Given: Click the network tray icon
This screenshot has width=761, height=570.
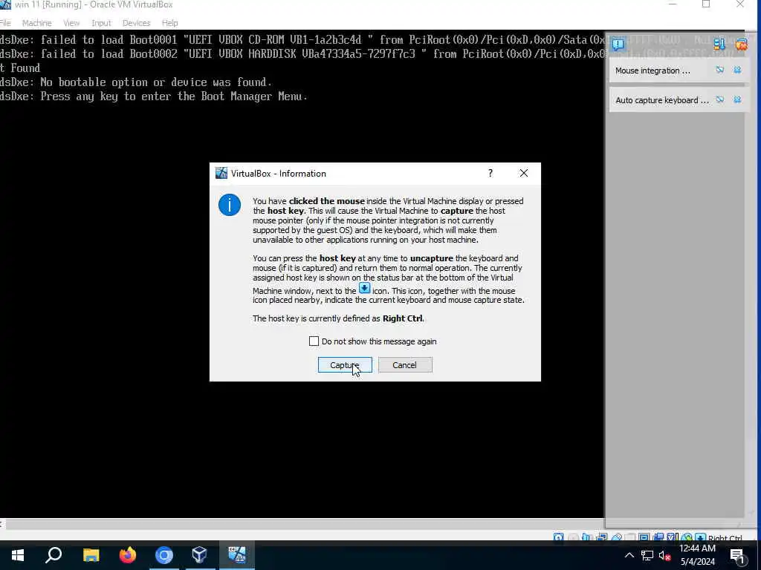Looking at the screenshot, I should [x=647, y=555].
